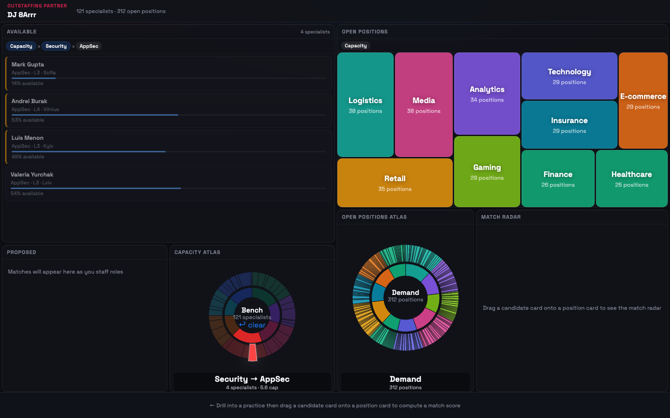Open the Healthcare treemap tile

click(632, 178)
